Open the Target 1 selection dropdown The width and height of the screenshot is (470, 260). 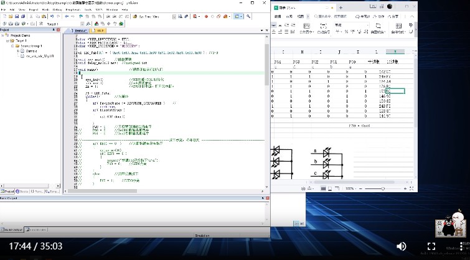[82, 24]
